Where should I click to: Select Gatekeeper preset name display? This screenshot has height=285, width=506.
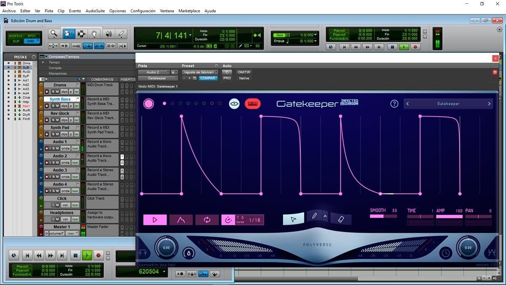tap(448, 103)
